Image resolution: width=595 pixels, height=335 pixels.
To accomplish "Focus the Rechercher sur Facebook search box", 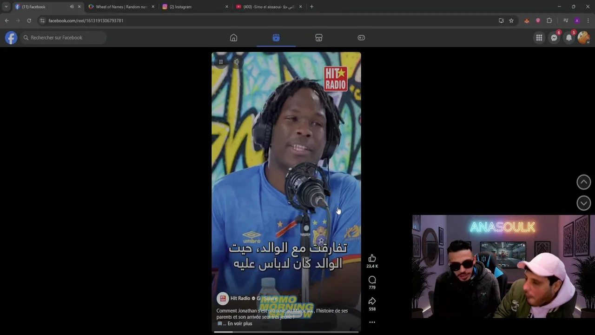I will pos(64,38).
